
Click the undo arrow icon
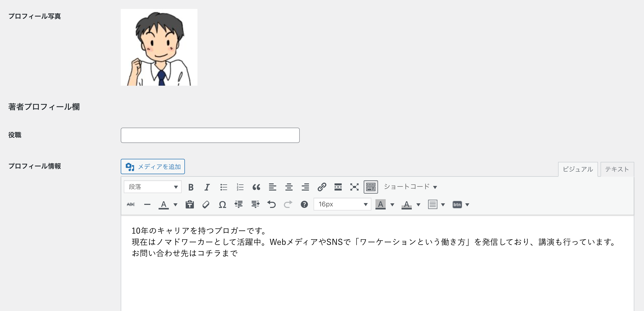[271, 204]
